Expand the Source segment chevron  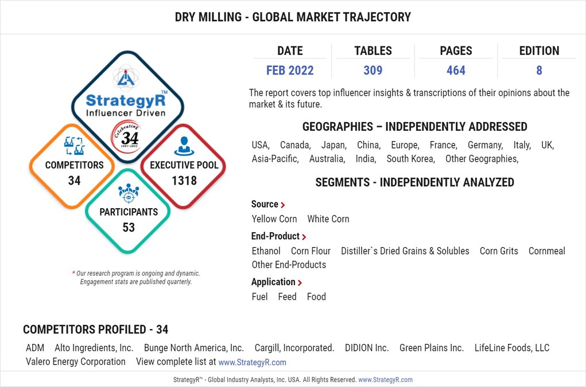283,205
